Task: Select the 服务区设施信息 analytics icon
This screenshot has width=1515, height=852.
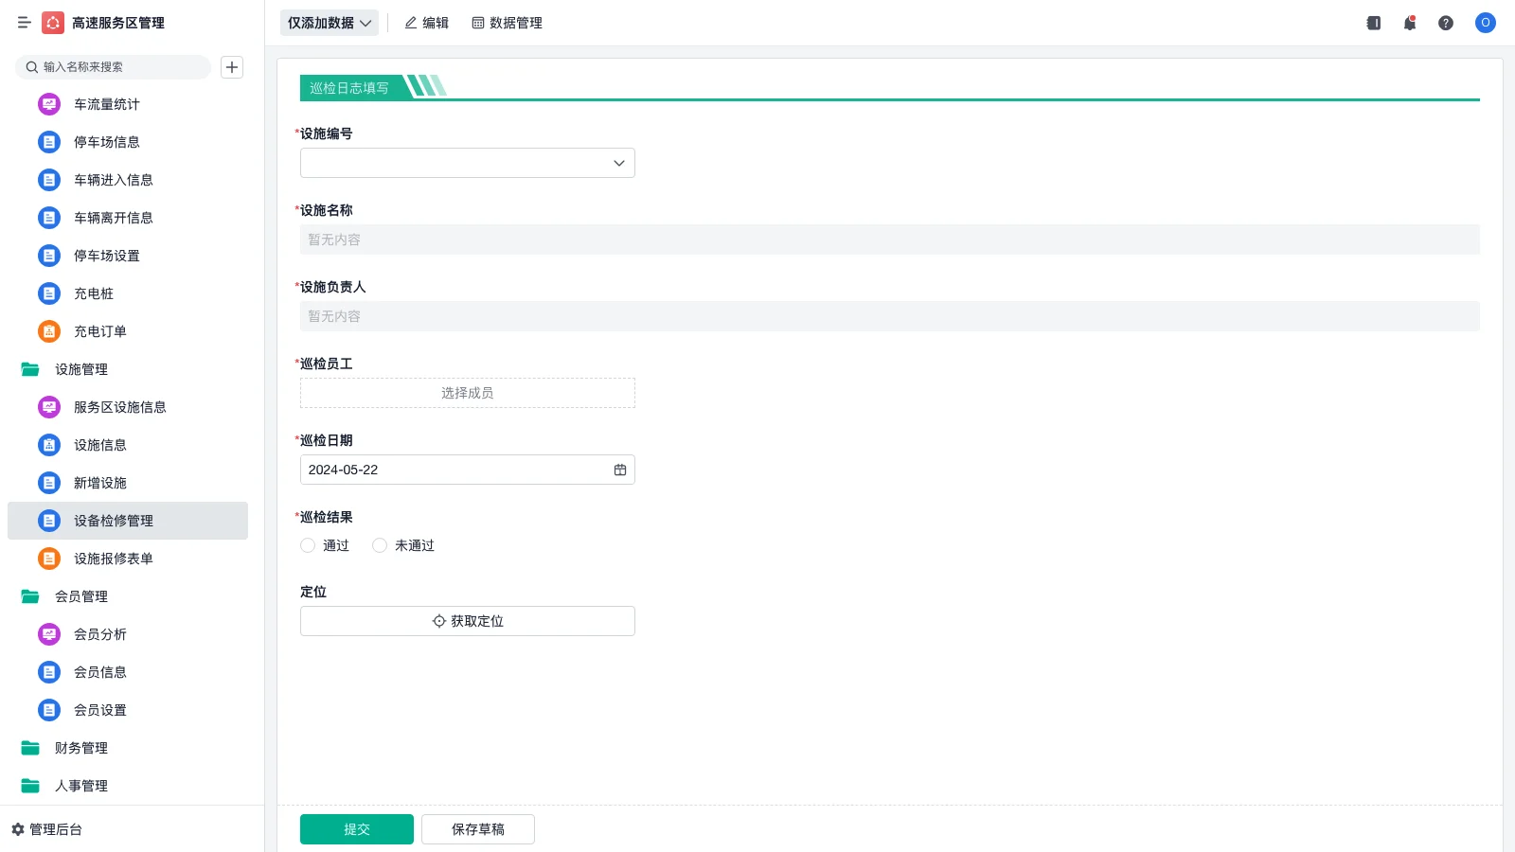Action: point(48,407)
